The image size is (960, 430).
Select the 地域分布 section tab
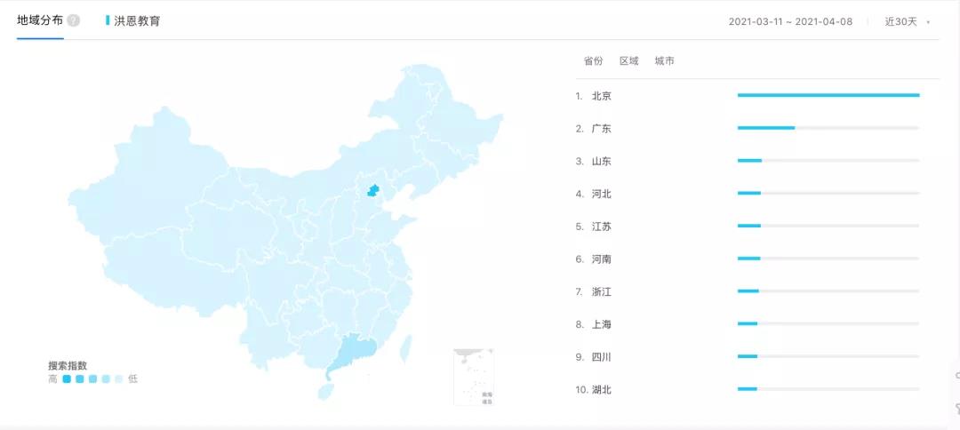(39, 20)
